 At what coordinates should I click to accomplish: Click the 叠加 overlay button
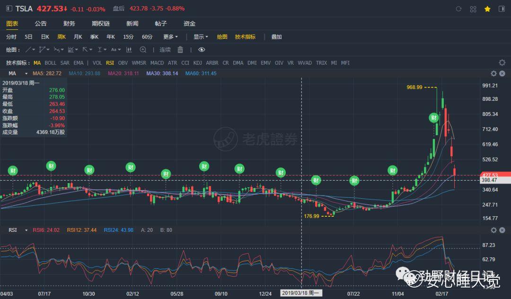(x=277, y=37)
